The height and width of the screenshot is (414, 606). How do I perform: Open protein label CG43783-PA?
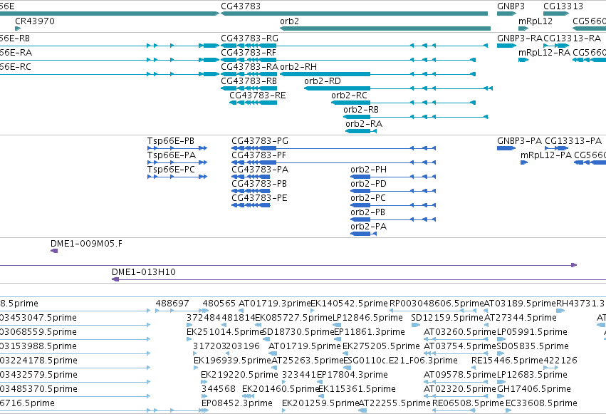point(260,170)
